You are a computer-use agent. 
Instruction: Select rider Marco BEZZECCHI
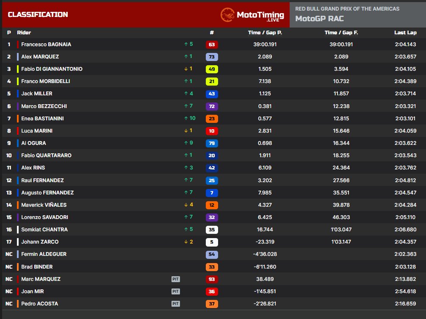tap(44, 106)
